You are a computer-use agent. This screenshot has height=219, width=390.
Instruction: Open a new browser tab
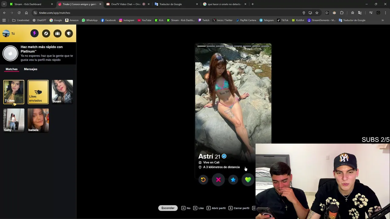(x=253, y=4)
